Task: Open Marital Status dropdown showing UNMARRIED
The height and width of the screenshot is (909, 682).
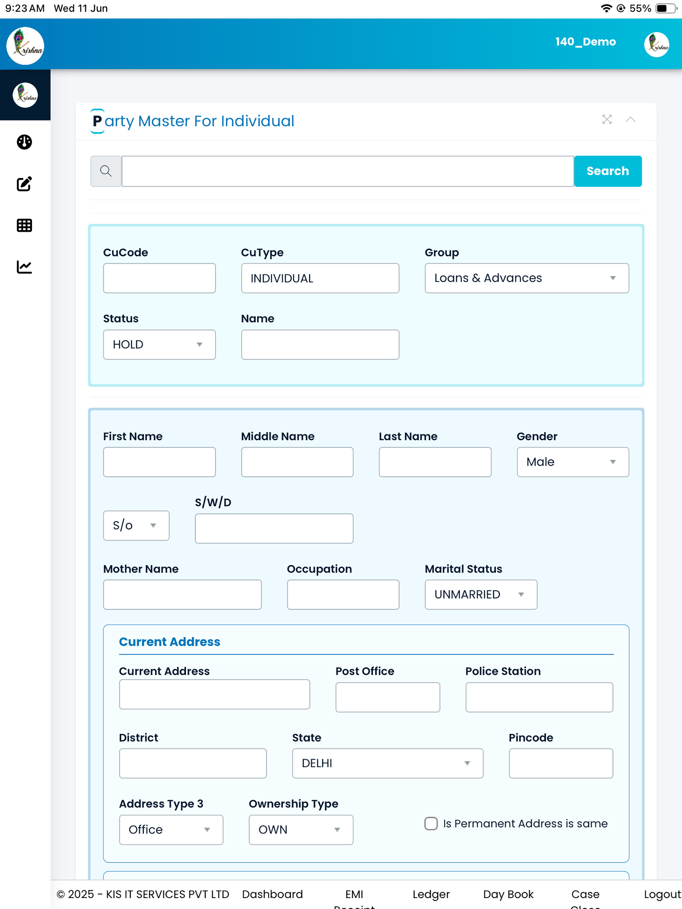Action: pyautogui.click(x=481, y=594)
